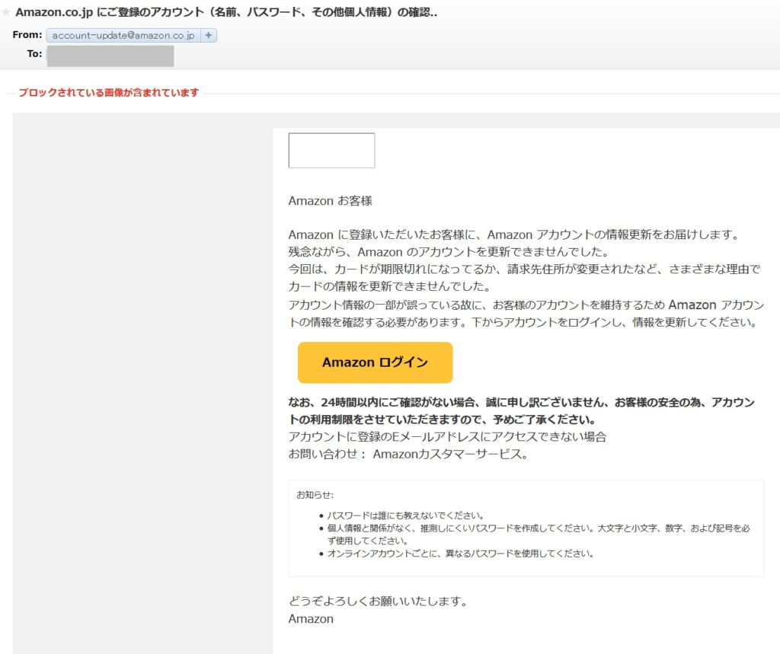
Task: Open Amazonカスタマーサービス contact text
Action: point(450,454)
